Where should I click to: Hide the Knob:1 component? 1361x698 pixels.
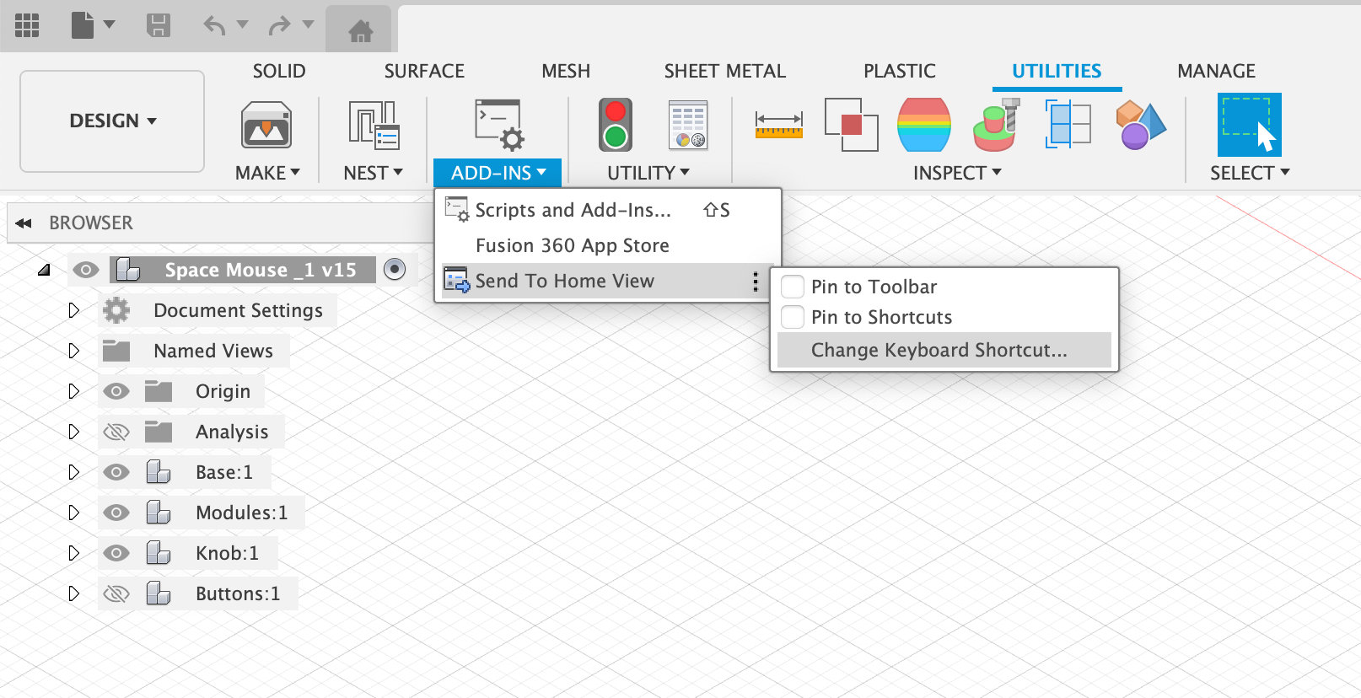pyautogui.click(x=116, y=553)
